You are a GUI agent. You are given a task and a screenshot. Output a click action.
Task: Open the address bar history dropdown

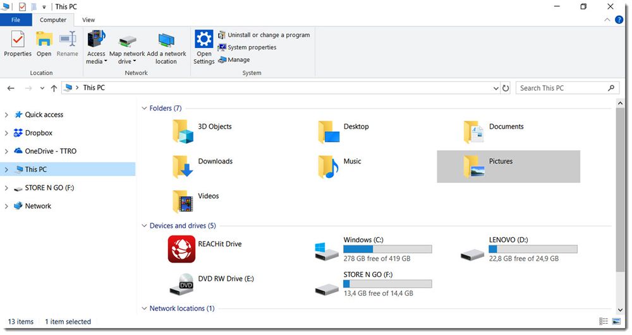[494, 88]
